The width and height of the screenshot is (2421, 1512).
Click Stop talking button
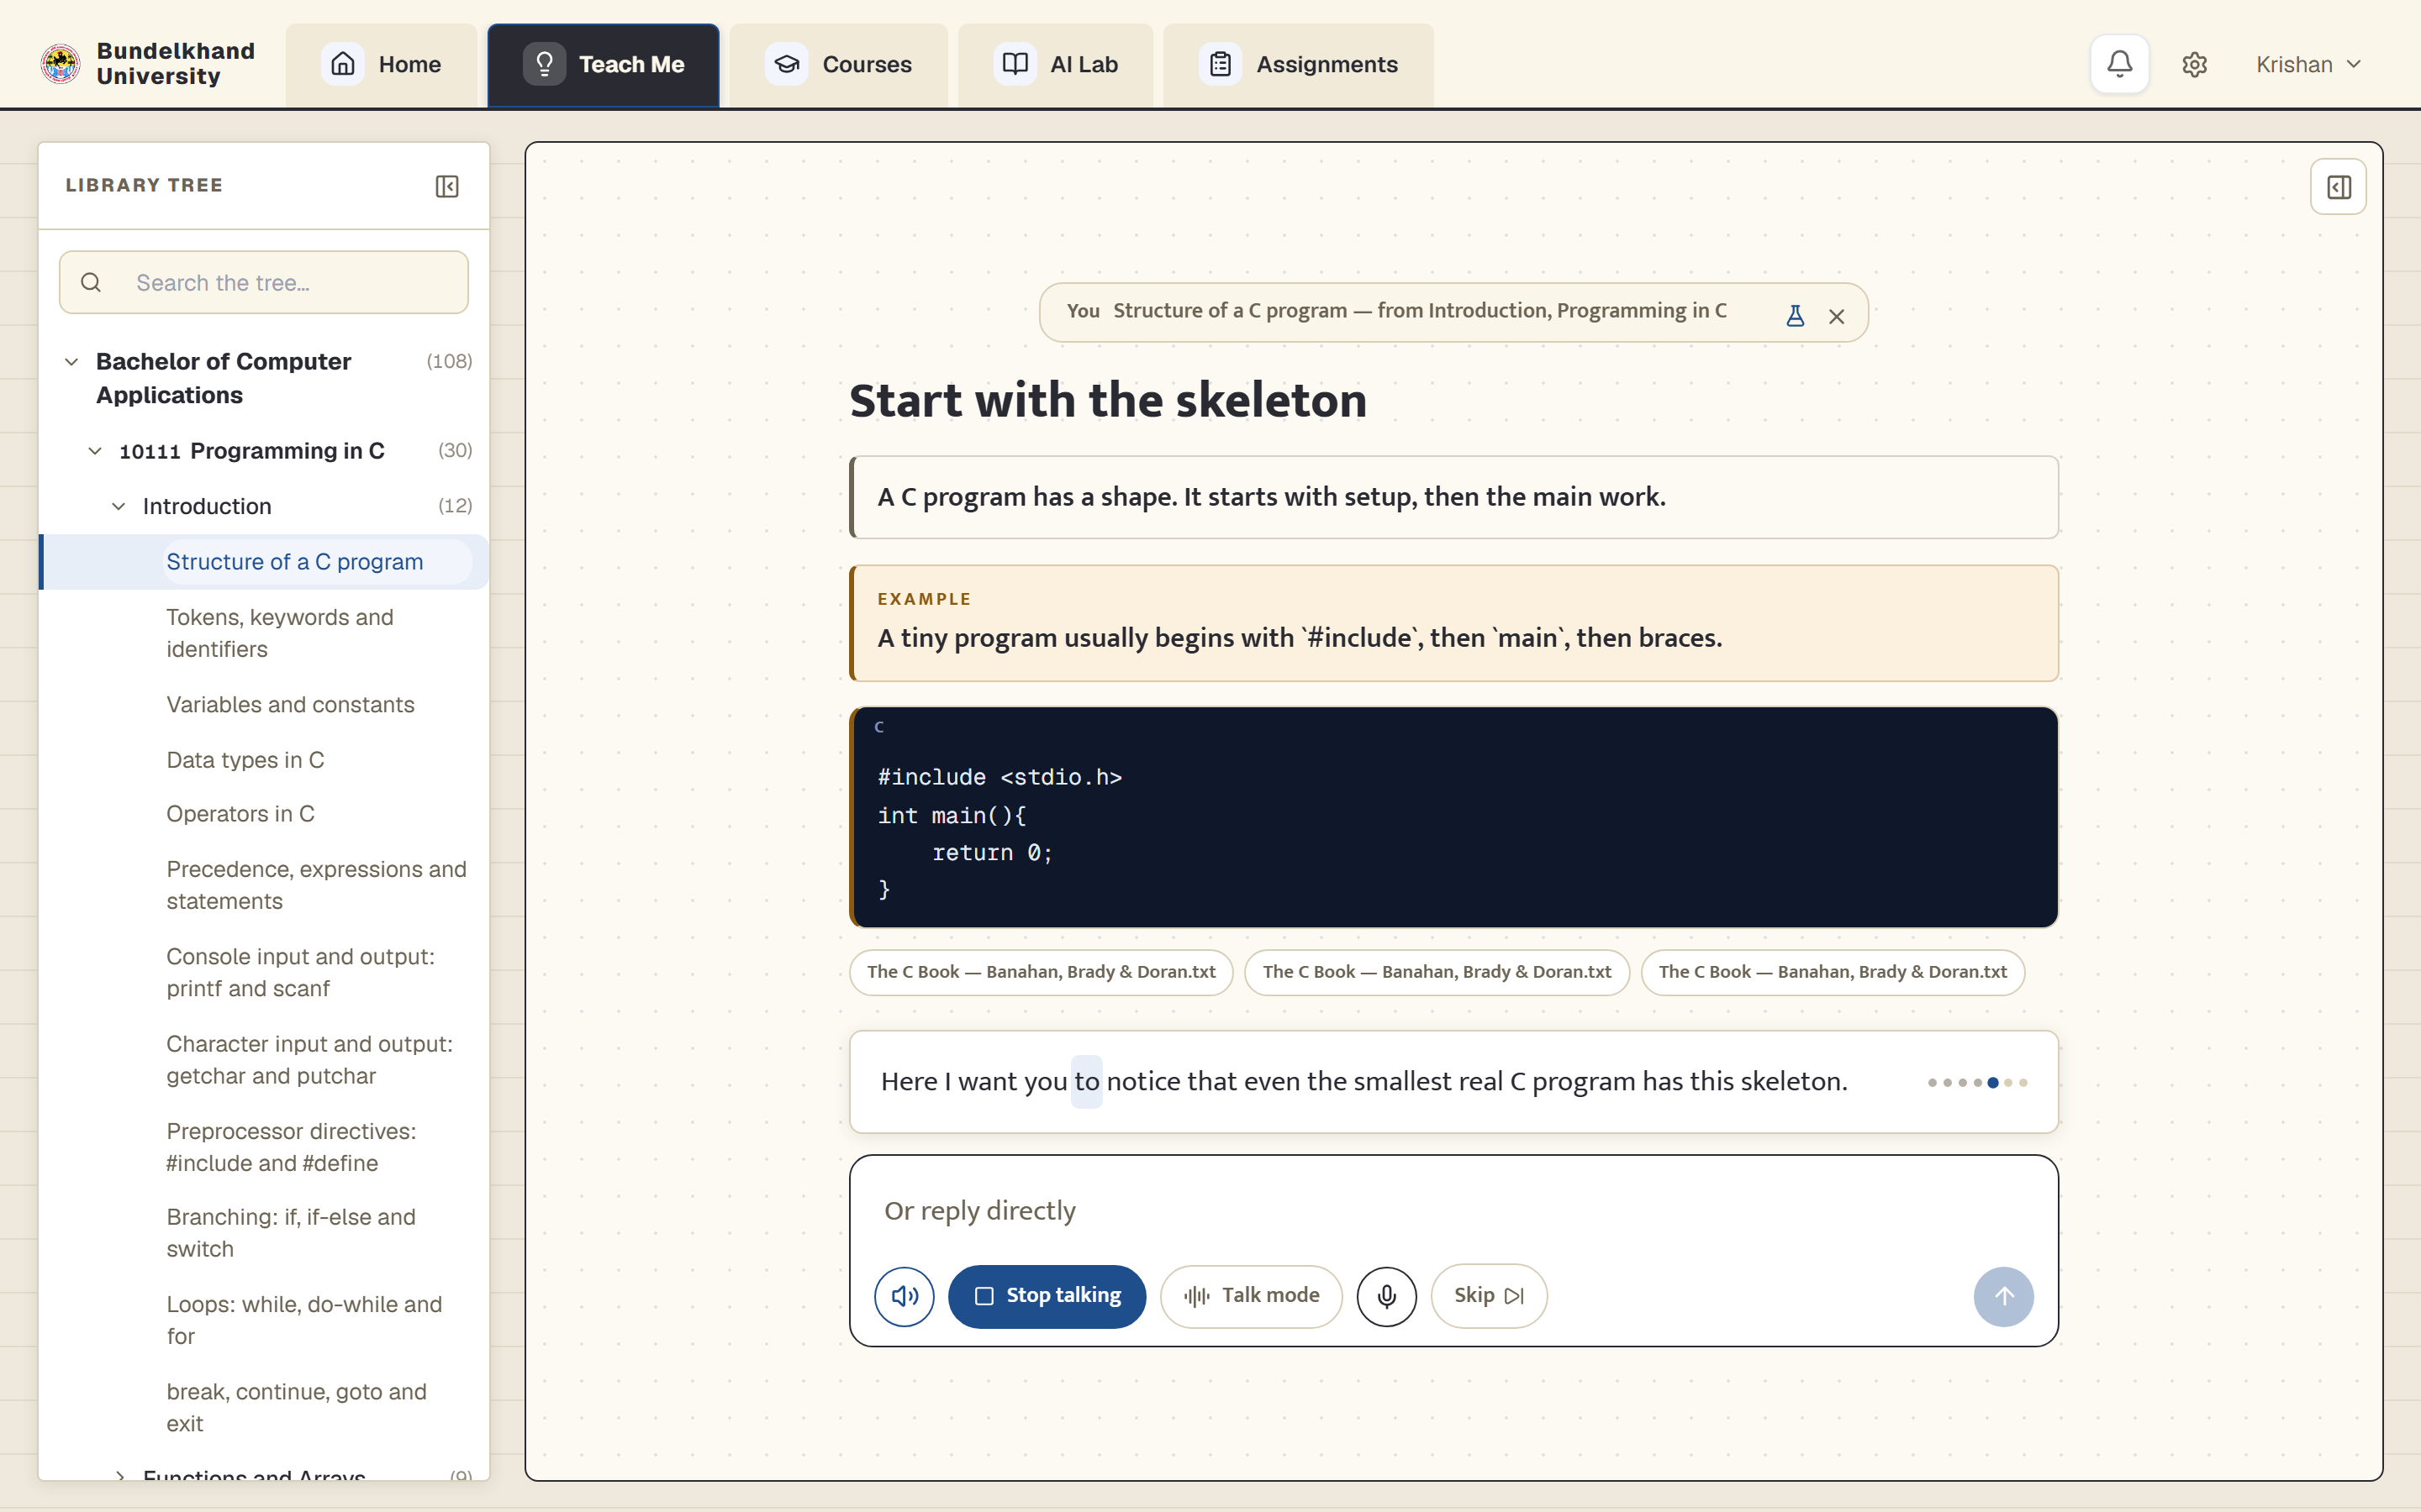[1047, 1296]
